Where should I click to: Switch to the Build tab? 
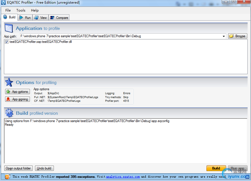click(9, 17)
